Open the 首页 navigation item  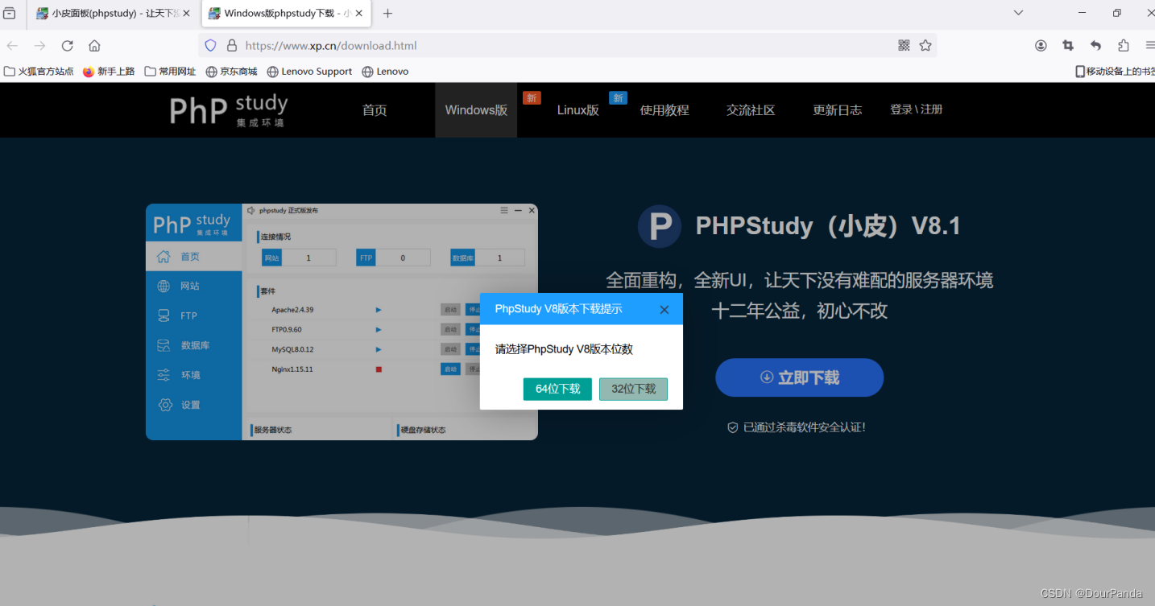pos(375,110)
